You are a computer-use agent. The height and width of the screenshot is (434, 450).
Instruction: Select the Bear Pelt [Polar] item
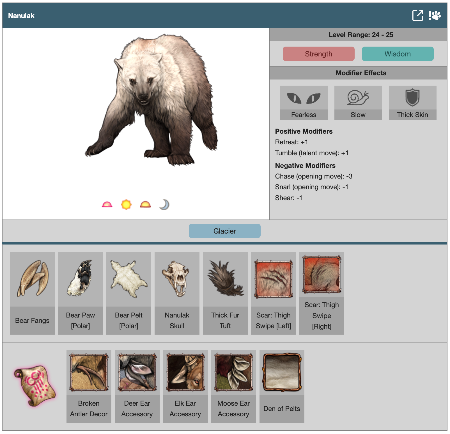[x=129, y=293]
